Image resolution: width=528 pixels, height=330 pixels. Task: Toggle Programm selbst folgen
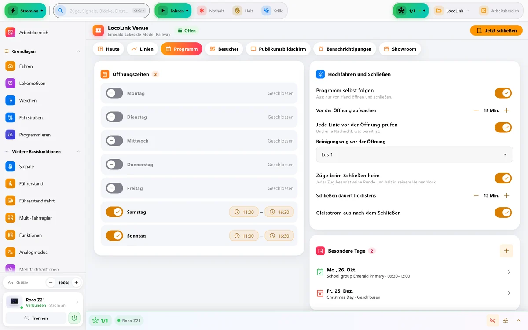point(503,93)
